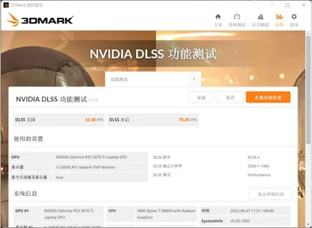Expand the show detailed info (显示详细信息) button

(x=270, y=194)
